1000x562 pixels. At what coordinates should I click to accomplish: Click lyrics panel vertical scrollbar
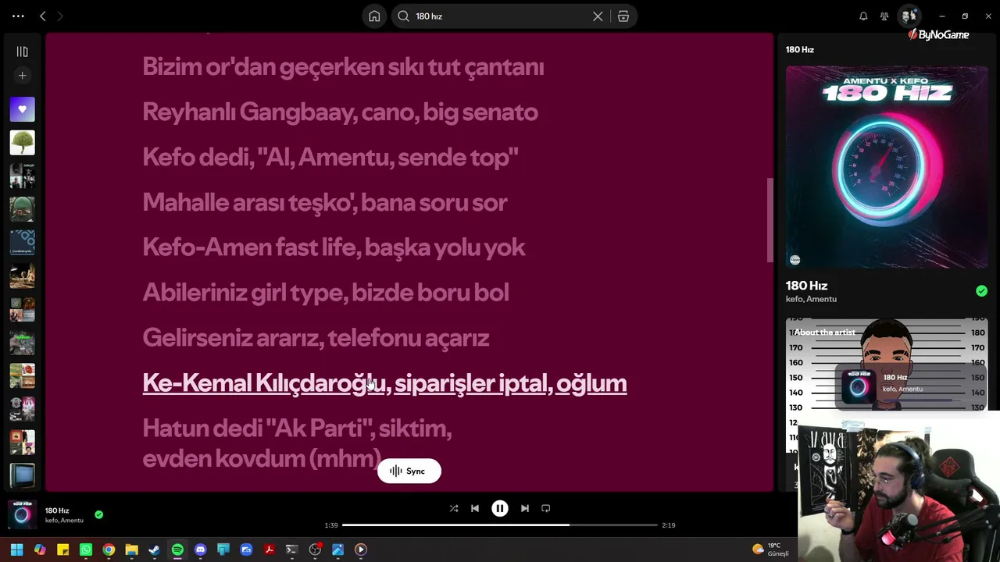(770, 220)
